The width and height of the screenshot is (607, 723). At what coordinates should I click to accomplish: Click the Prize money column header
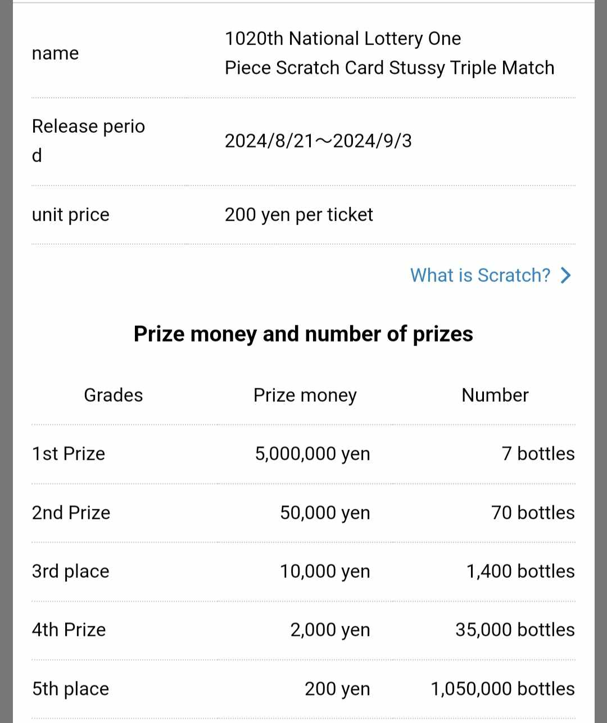305,395
